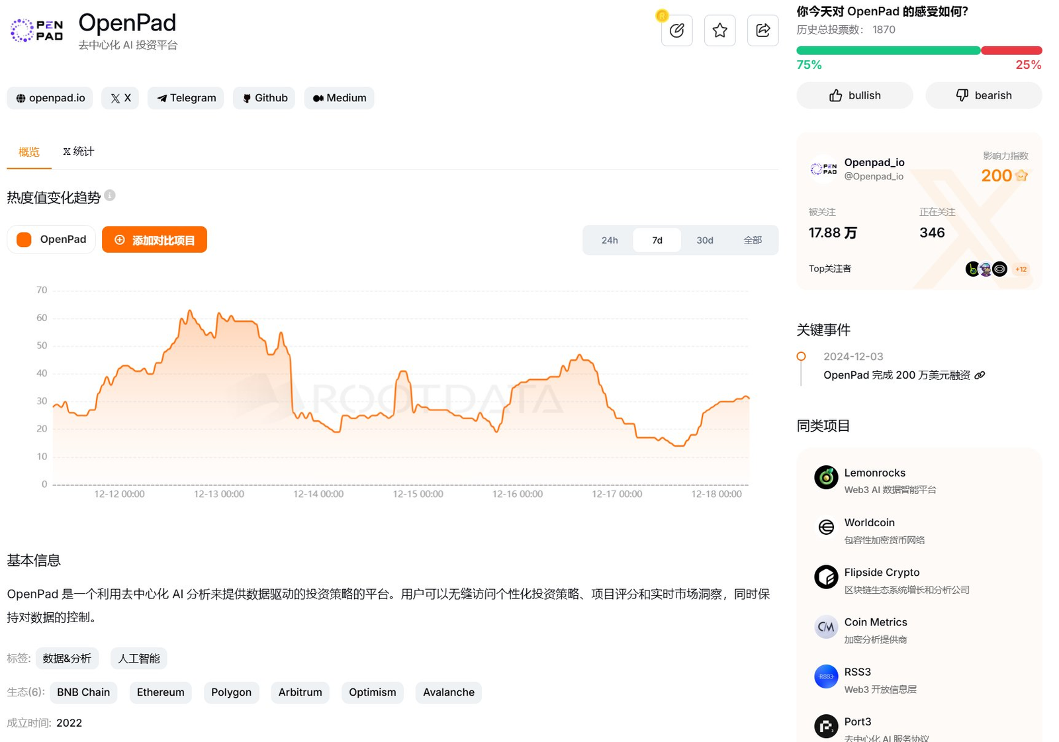
Task: Click the 346 following count
Action: pyautogui.click(x=932, y=232)
